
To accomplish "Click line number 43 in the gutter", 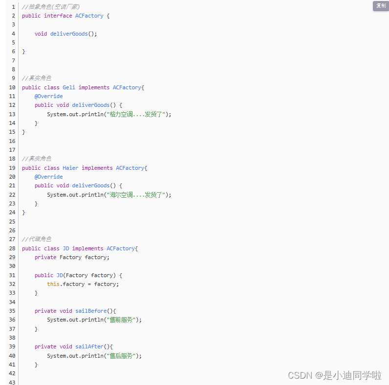I will tap(12, 382).
